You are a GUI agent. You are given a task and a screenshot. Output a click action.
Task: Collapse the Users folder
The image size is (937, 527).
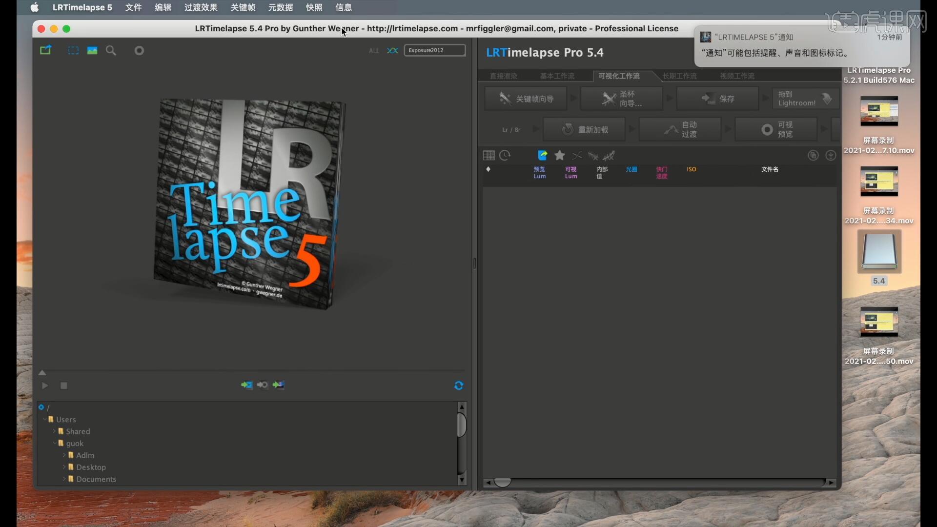point(44,419)
